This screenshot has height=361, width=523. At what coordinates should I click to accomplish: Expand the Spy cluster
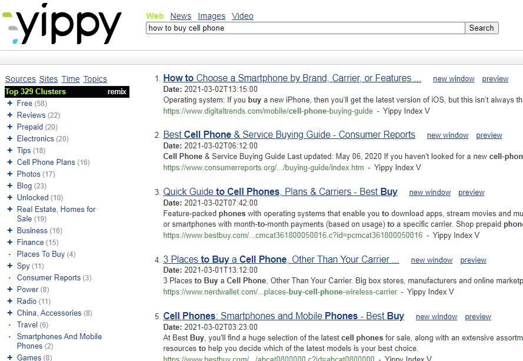tap(9, 266)
